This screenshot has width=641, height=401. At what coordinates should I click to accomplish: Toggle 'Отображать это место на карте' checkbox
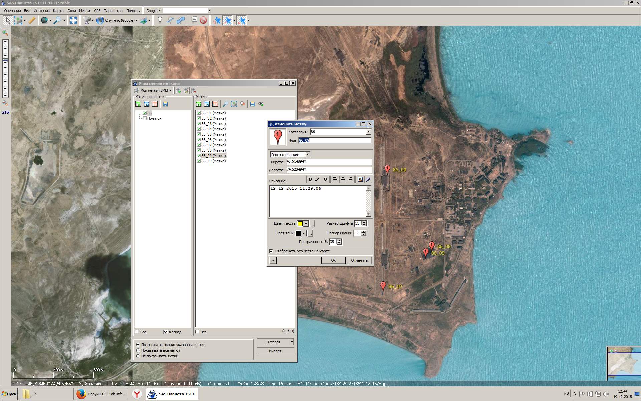click(x=271, y=251)
